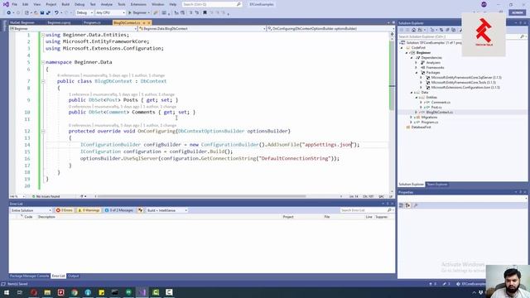Open the Entire Solution scope dropdown
Image resolution: width=530 pixels, height=298 pixels.
31,210
